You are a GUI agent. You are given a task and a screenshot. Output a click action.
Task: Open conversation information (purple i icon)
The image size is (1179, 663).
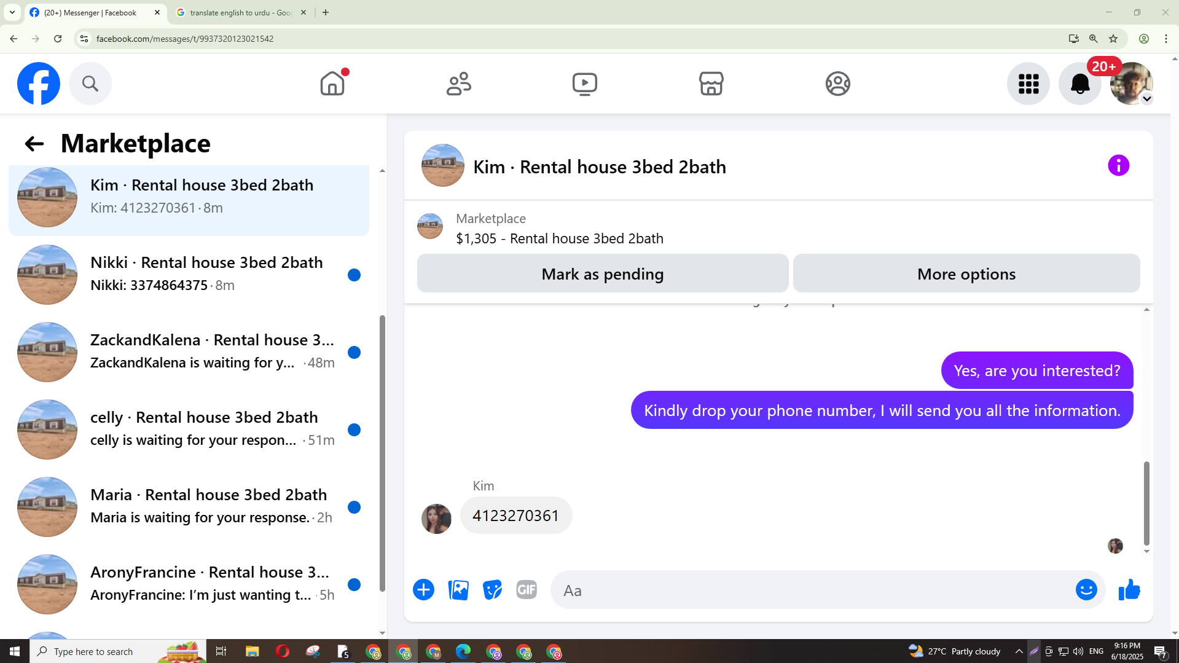tap(1119, 165)
